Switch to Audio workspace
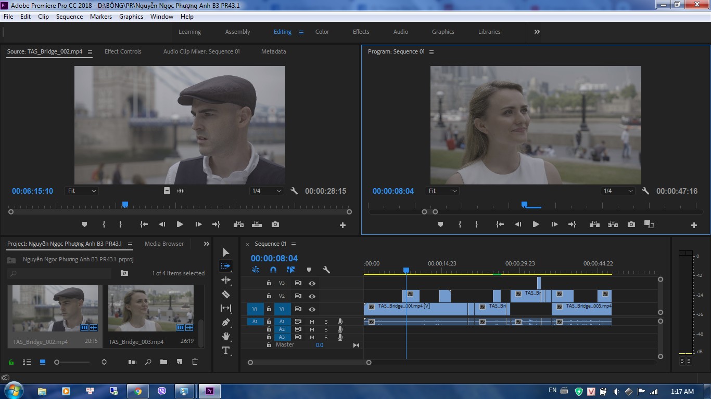The height and width of the screenshot is (399, 711). coord(401,32)
